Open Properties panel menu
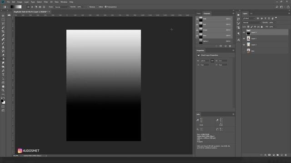Screen dimensions: 291x163 [x=233, y=50]
